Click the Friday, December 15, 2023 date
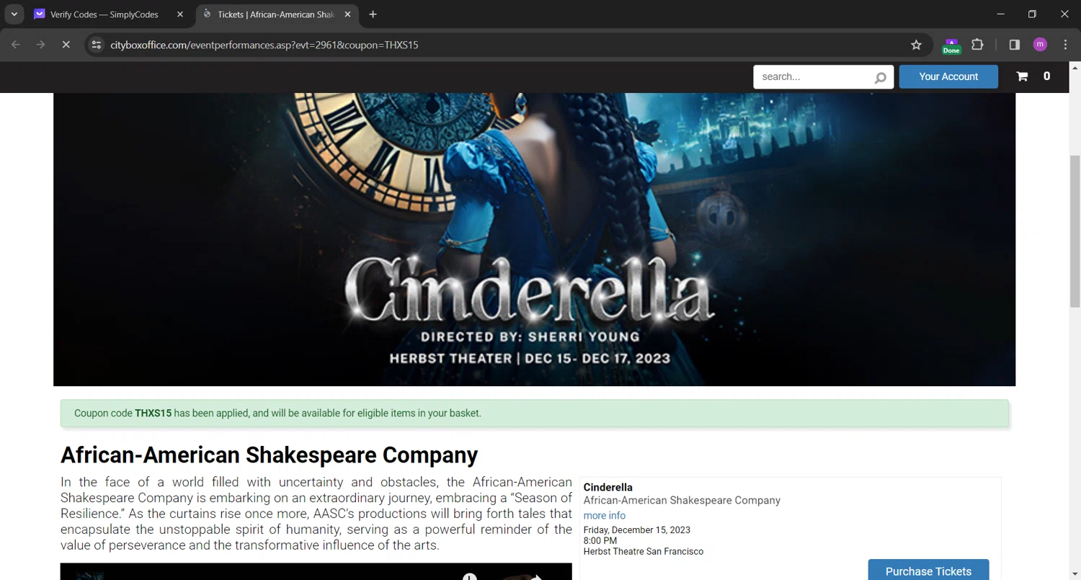This screenshot has height=580, width=1081. pyautogui.click(x=636, y=530)
